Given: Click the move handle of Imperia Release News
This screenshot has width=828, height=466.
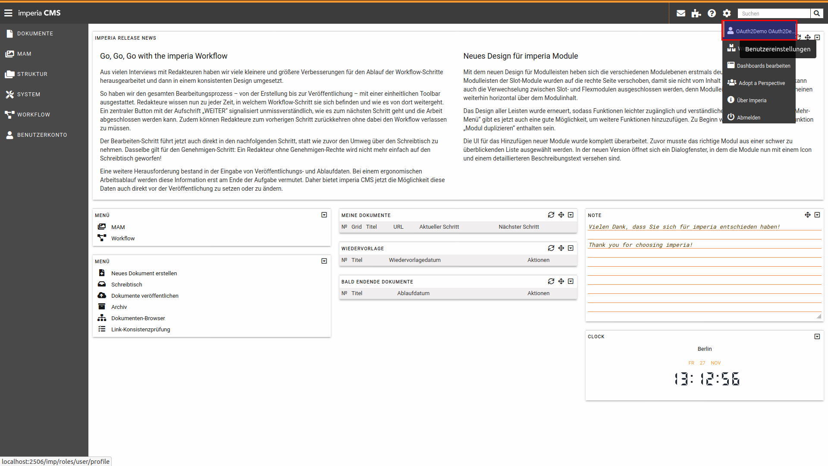Looking at the screenshot, I should [808, 38].
